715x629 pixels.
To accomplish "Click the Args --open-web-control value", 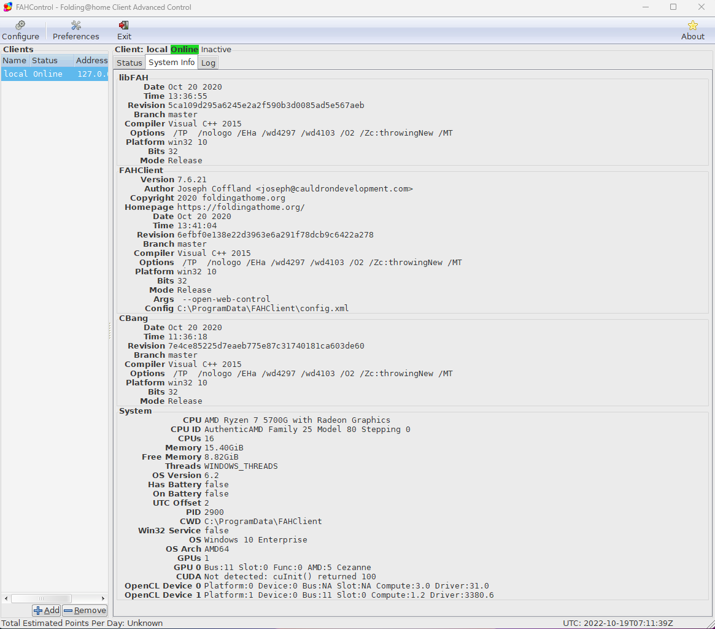I will pyautogui.click(x=226, y=299).
